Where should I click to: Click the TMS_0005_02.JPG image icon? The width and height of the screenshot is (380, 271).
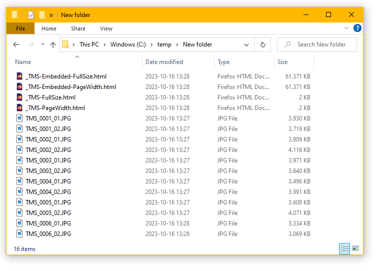tap(19, 213)
